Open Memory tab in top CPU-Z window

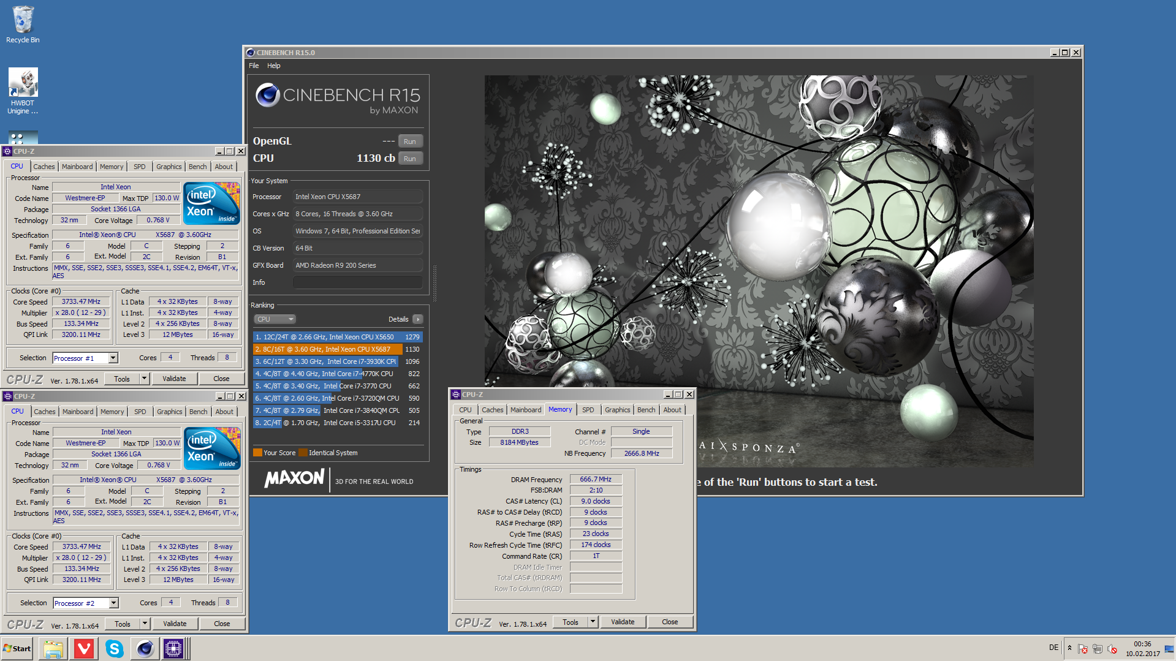112,167
